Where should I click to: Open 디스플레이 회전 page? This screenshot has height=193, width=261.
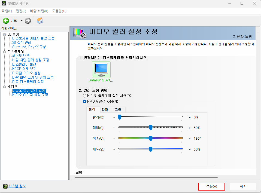tap(24, 65)
